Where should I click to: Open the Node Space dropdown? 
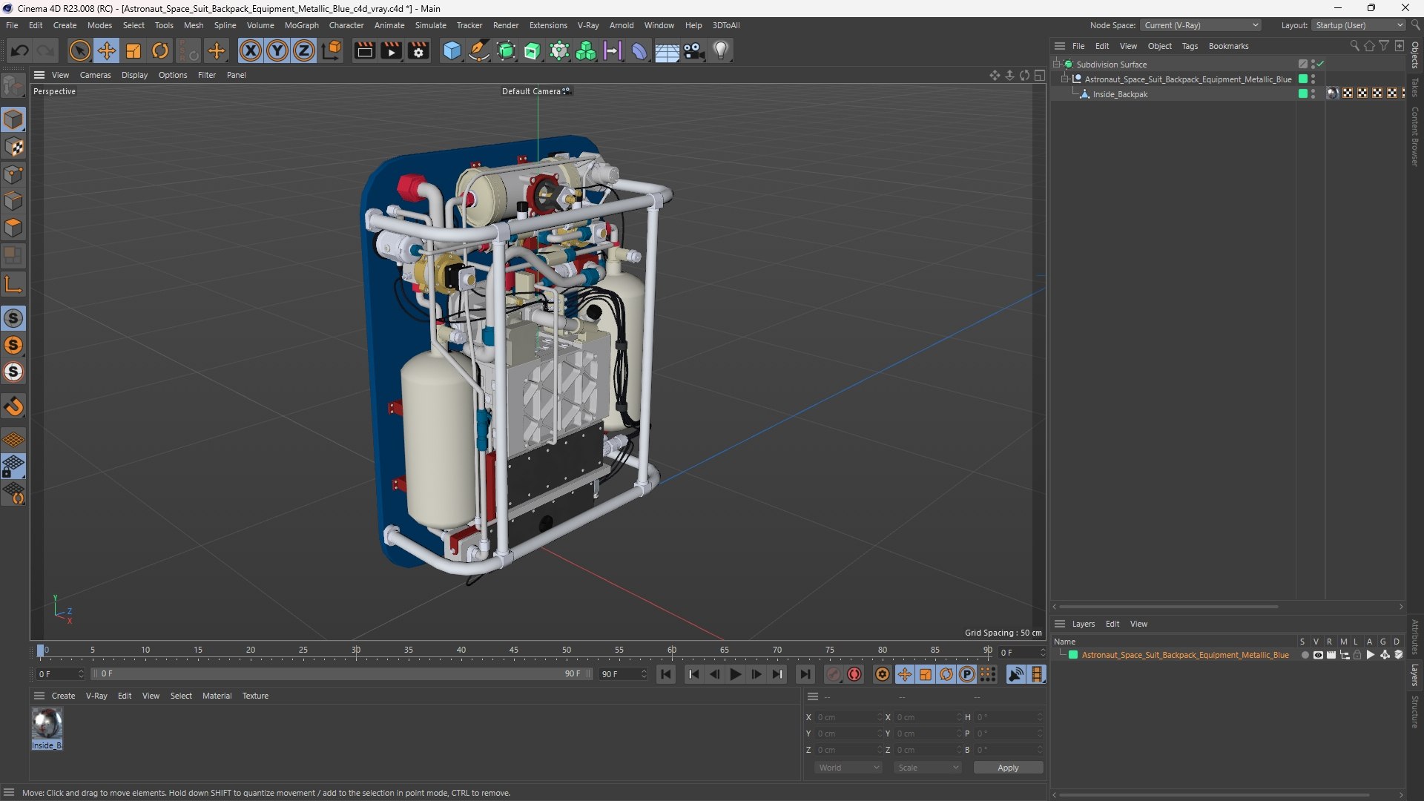(x=1201, y=25)
